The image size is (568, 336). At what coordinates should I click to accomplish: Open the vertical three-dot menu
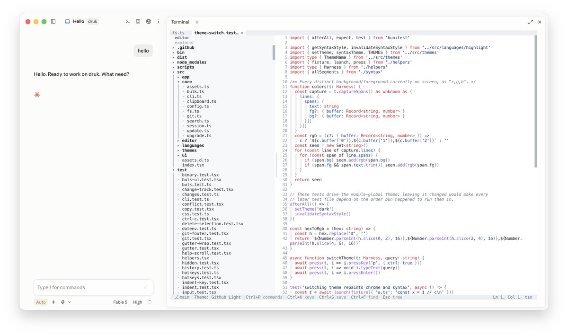coord(159,21)
